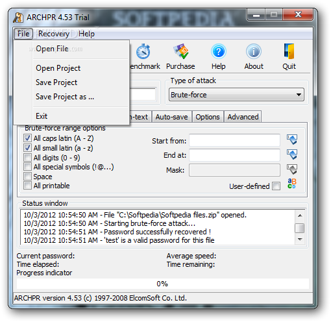This screenshot has height=322, width=331.
Task: Click the ARCHPR version status bar text
Action: (x=101, y=298)
